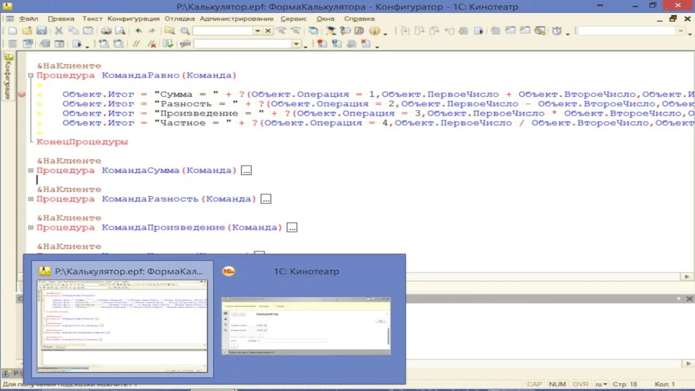695x391 pixels.
Task: Click the CAP indicator in status bar
Action: tap(534, 384)
